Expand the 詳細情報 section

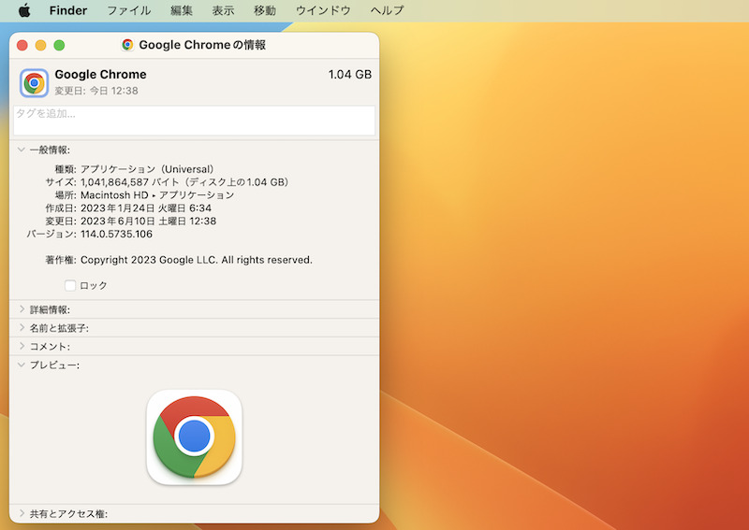pos(21,309)
